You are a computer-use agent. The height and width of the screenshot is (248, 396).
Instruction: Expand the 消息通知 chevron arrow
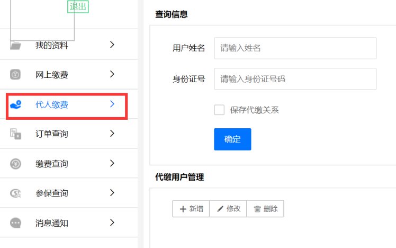[x=112, y=223]
